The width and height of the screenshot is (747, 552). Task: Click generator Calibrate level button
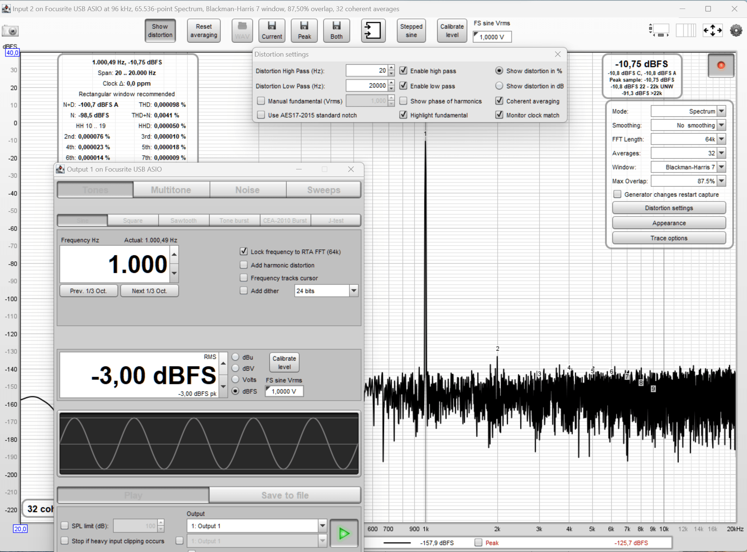284,362
